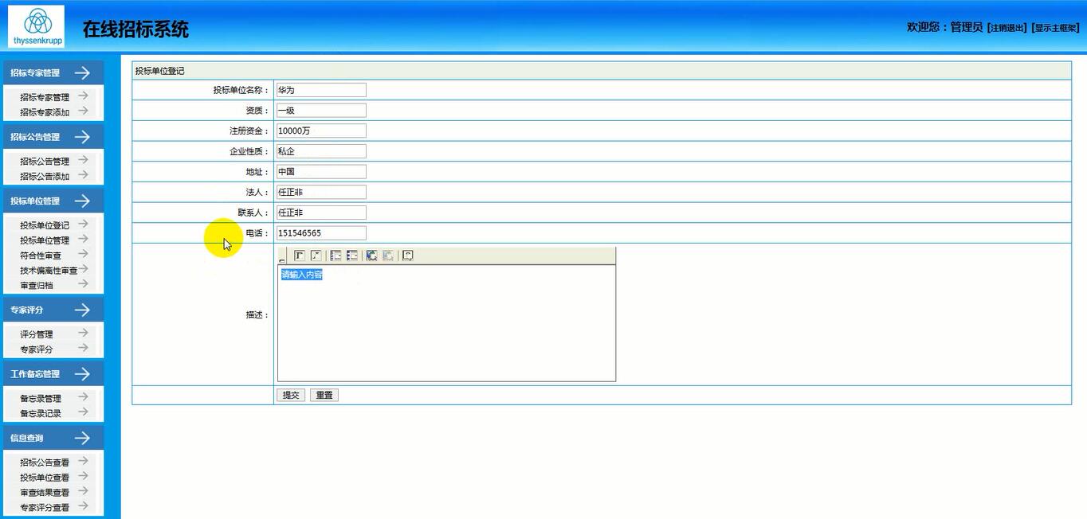The width and height of the screenshot is (1087, 519).
Task: Click the 注销退出 logout link
Action: 1007,28
